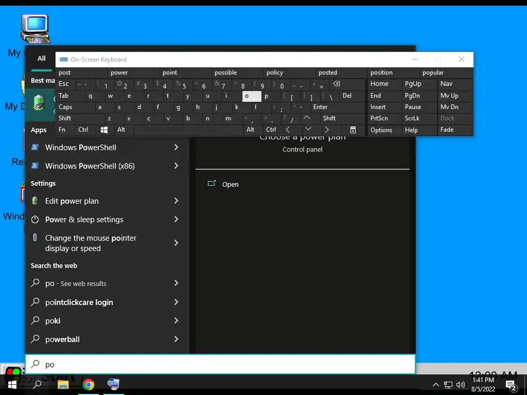Open the taskbar clock showing 1:41 PM
The image size is (527, 395).
(x=483, y=385)
